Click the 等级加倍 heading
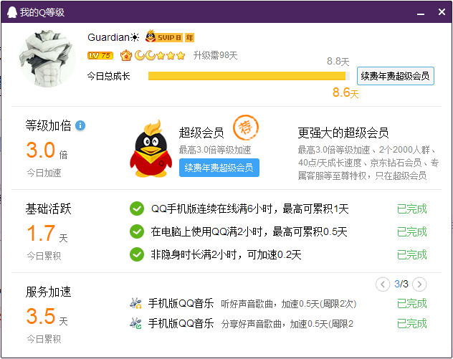This screenshot has width=453, height=359. tap(48, 125)
